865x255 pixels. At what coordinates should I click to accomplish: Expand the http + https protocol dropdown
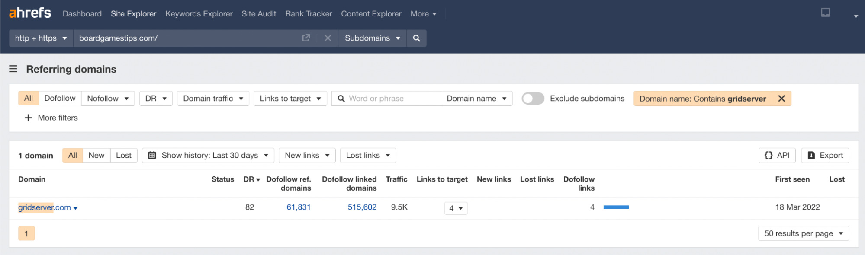click(41, 38)
